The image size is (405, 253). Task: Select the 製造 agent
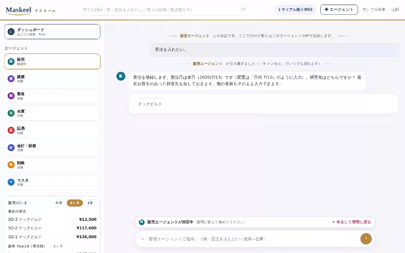[x=52, y=96]
